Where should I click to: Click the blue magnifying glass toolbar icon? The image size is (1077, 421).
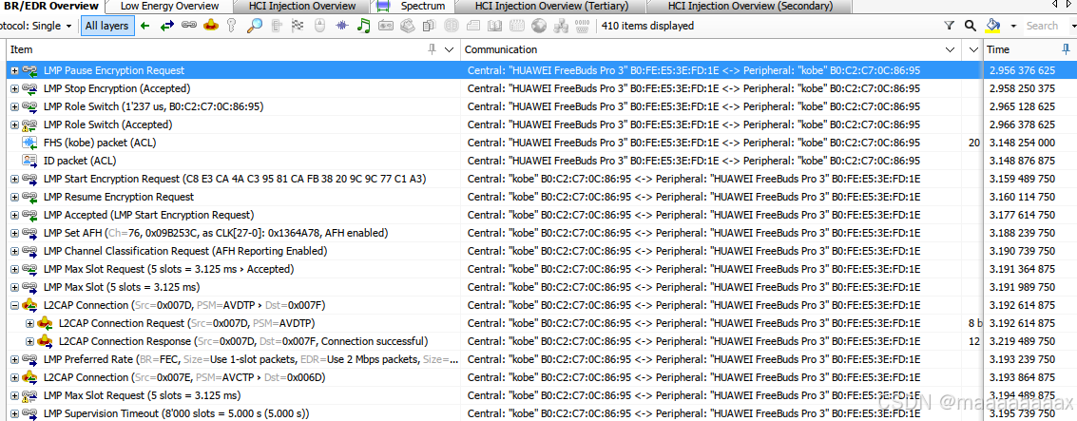254,26
